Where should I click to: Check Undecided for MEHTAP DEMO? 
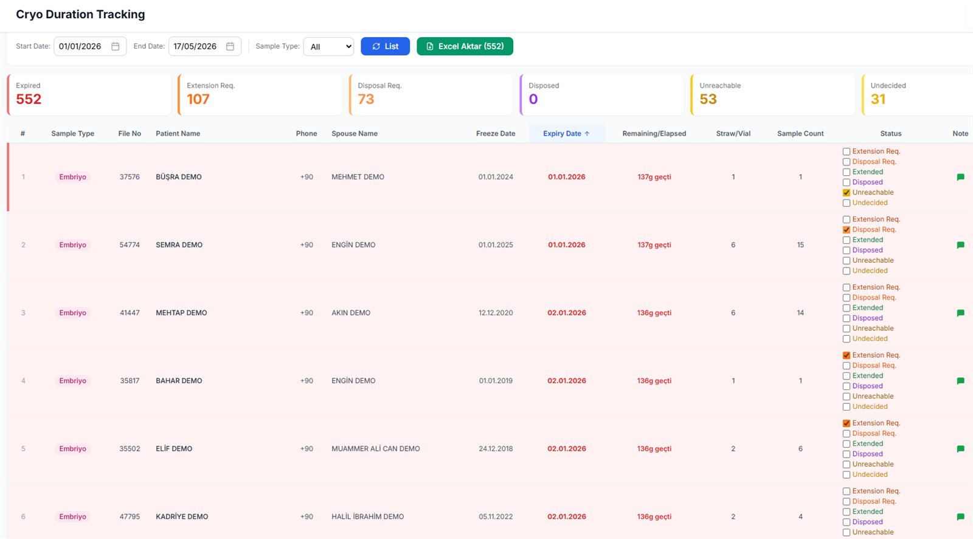point(846,339)
